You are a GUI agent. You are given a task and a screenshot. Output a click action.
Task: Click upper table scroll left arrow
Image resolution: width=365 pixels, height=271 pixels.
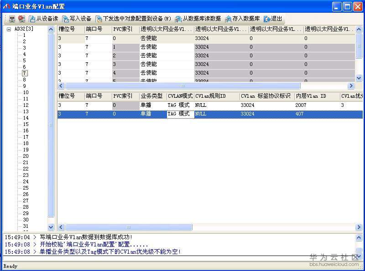(x=61, y=86)
